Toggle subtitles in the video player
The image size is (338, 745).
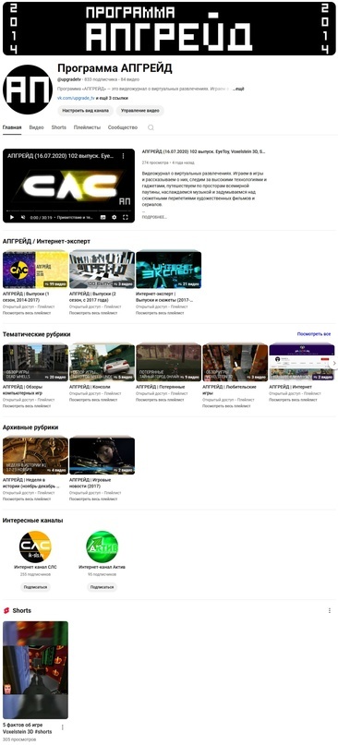pyautogui.click(x=103, y=217)
